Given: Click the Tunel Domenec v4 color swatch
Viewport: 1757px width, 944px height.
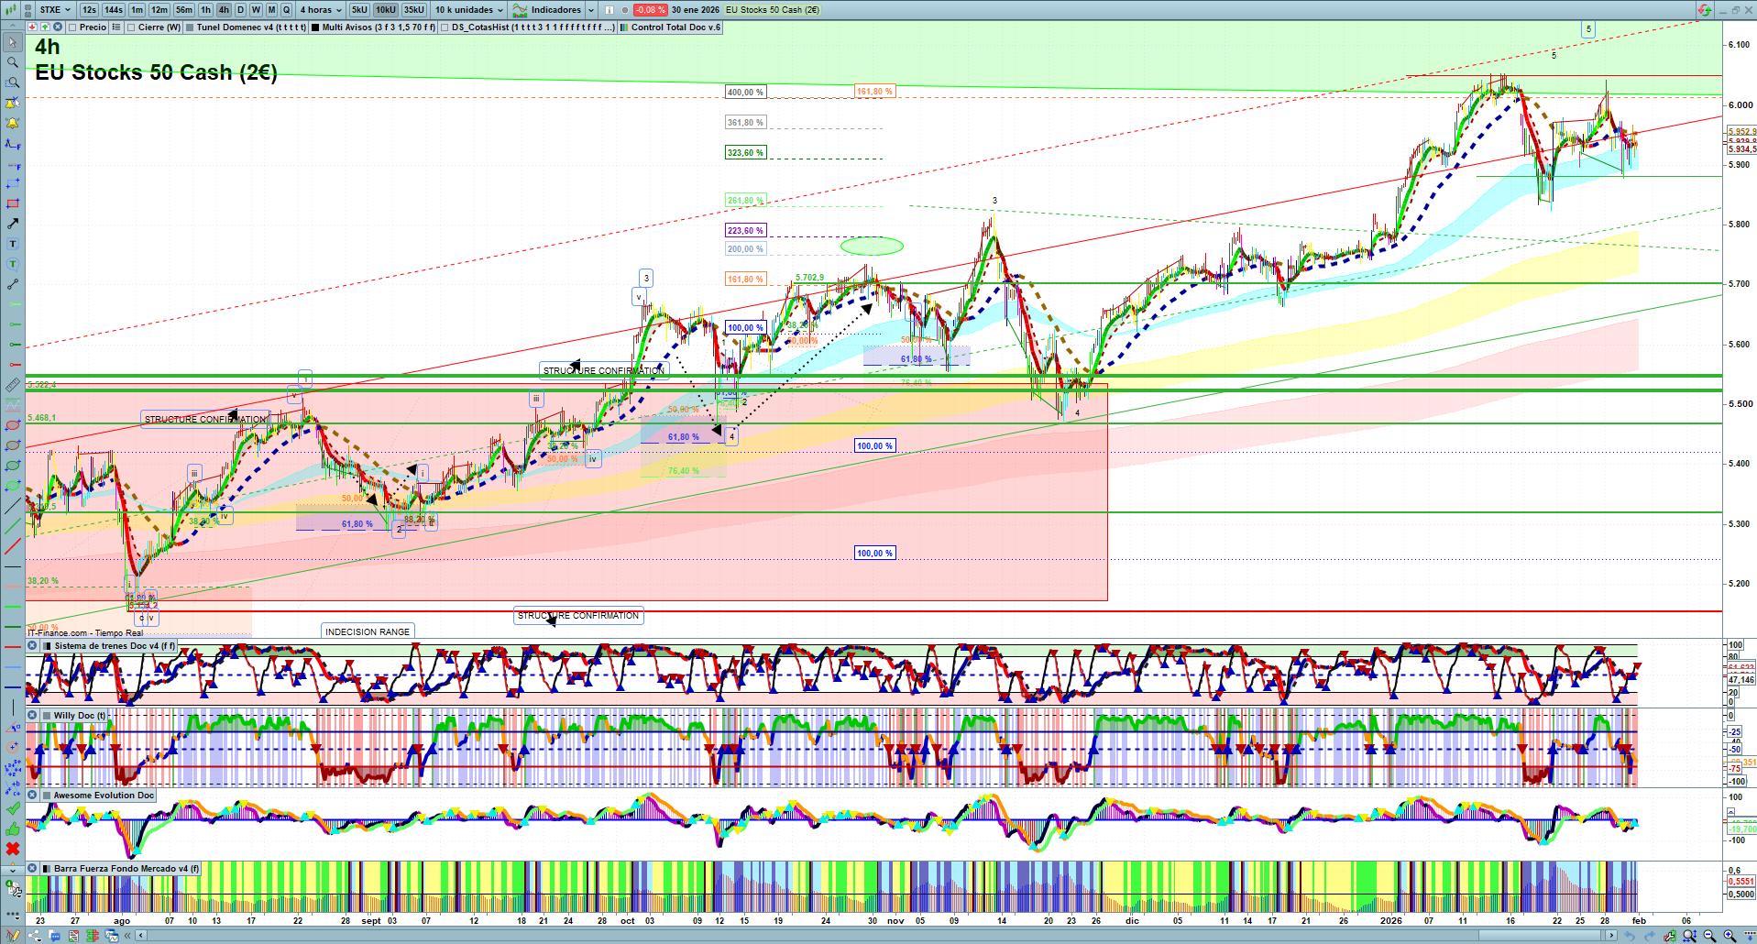Looking at the screenshot, I should point(190,27).
